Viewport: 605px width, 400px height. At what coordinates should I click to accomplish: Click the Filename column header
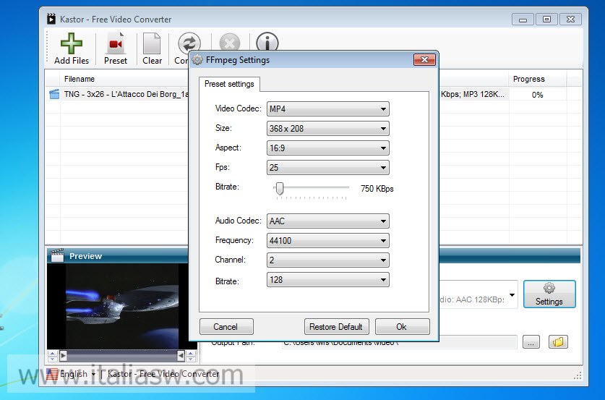click(79, 79)
